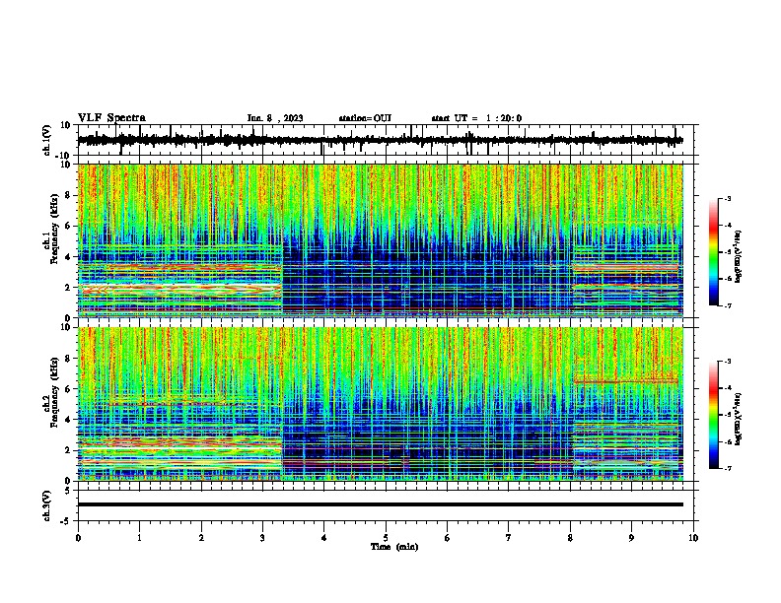781x603 pixels.
Task: Click time axis tick label '0'
Action: click(78, 538)
